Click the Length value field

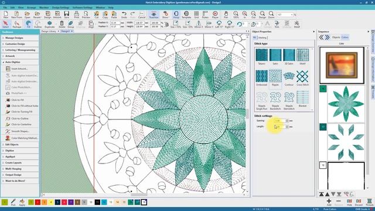(x=279, y=127)
